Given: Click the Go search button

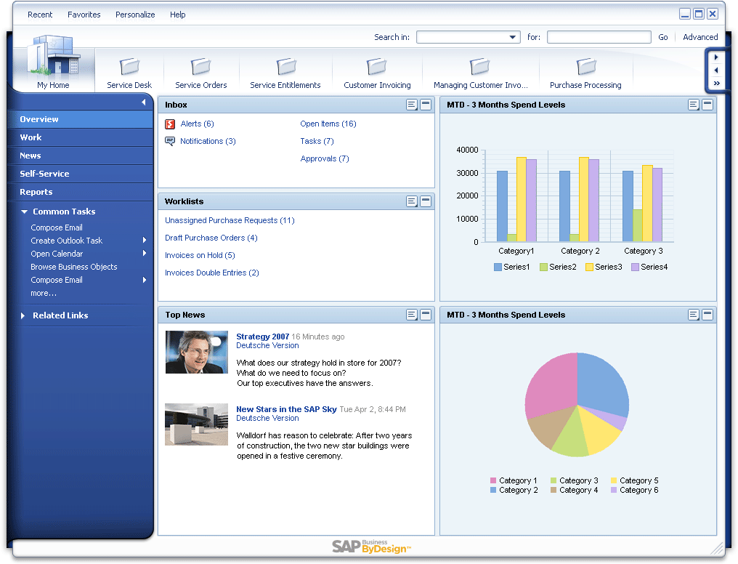Looking at the screenshot, I should coord(663,37).
